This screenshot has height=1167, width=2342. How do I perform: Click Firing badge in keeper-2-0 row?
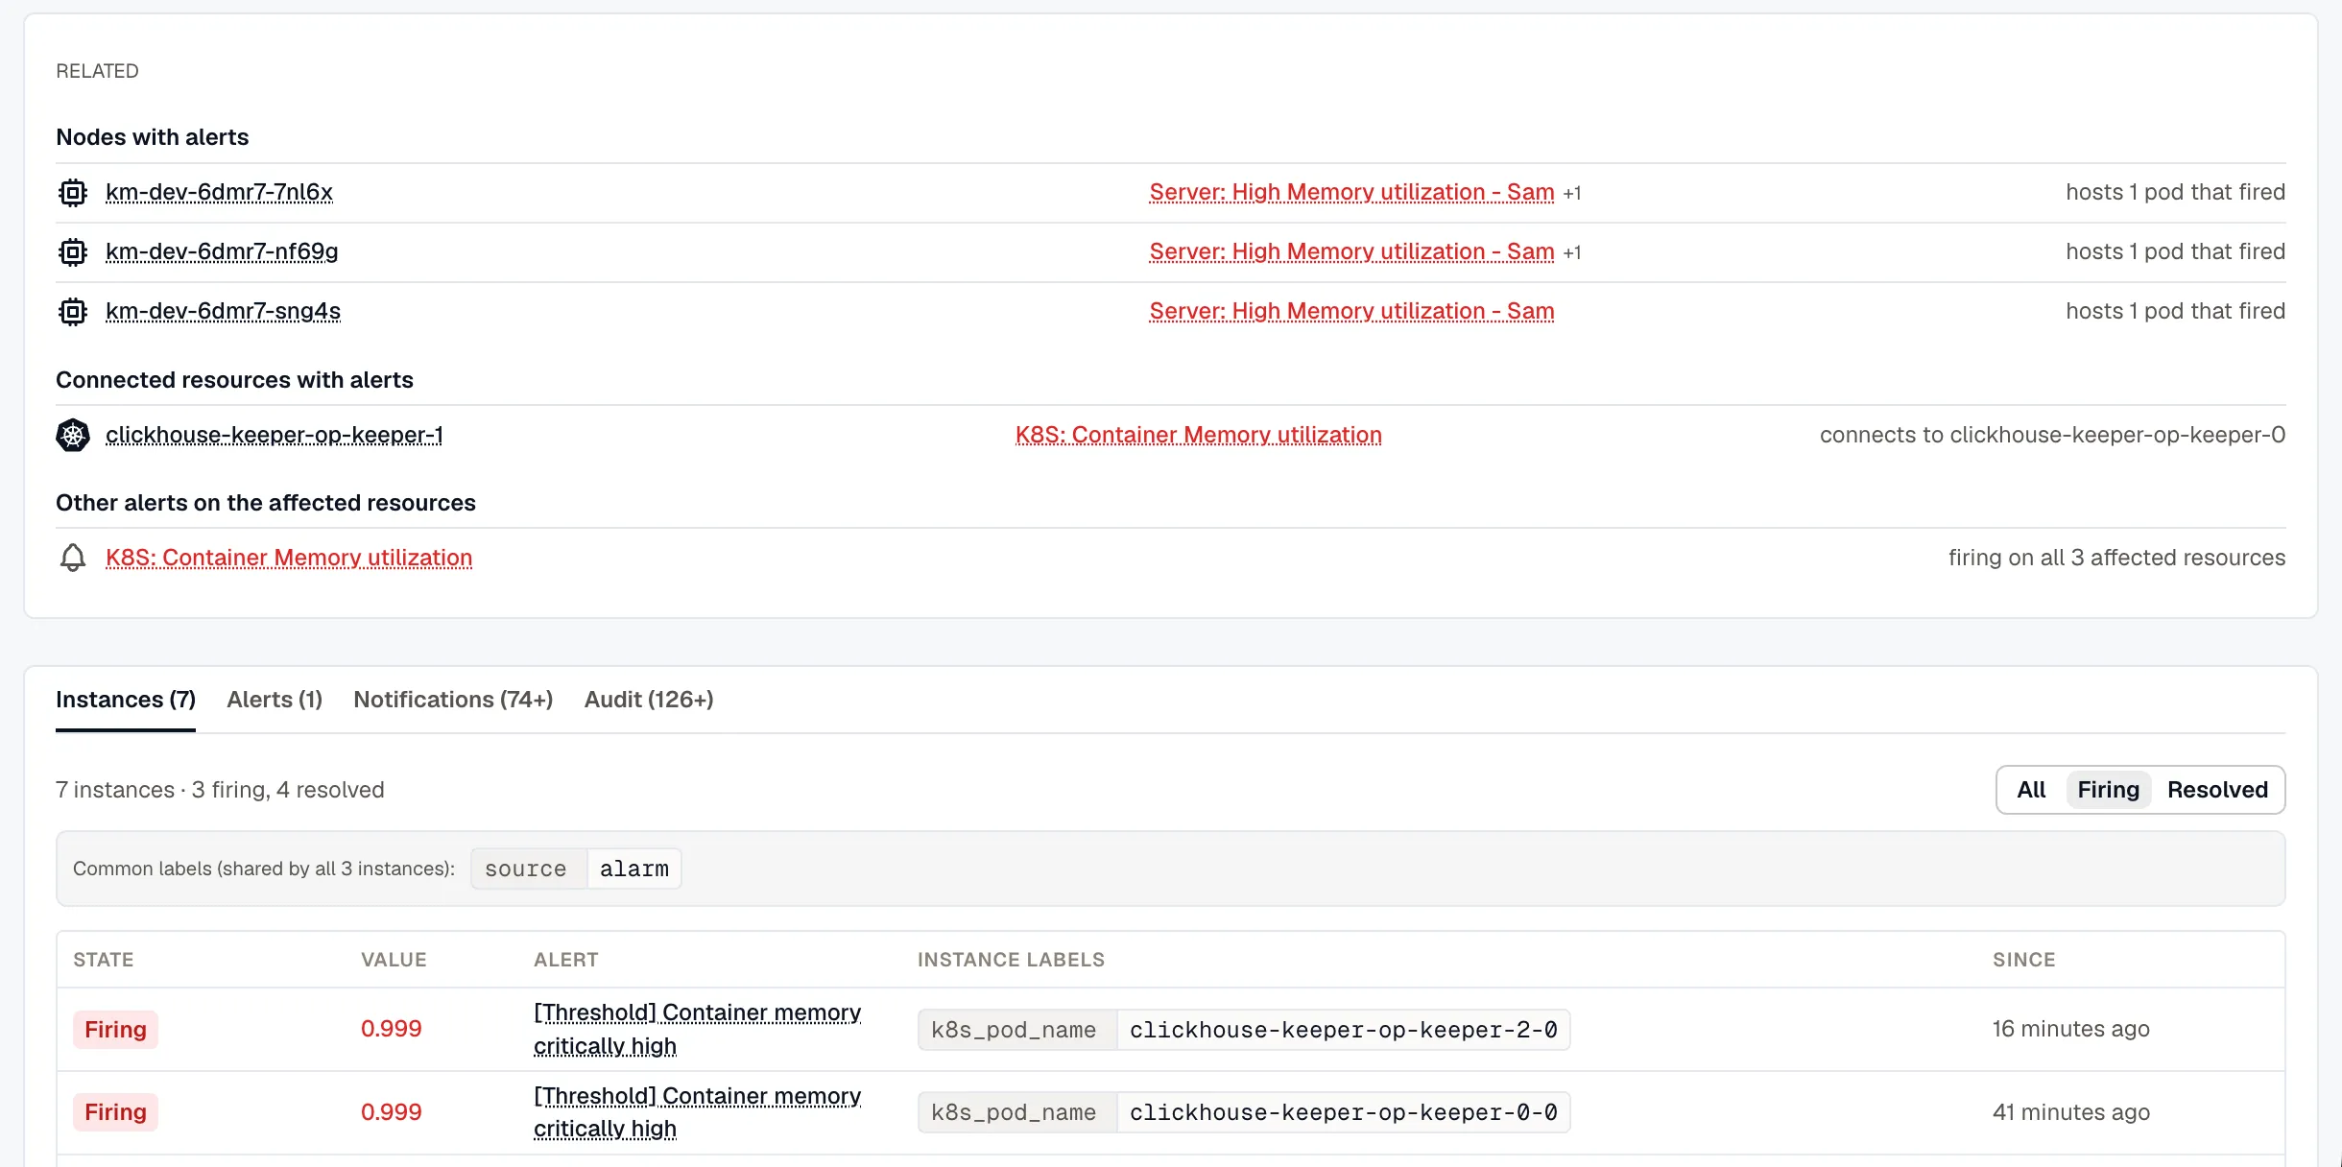115,1030
